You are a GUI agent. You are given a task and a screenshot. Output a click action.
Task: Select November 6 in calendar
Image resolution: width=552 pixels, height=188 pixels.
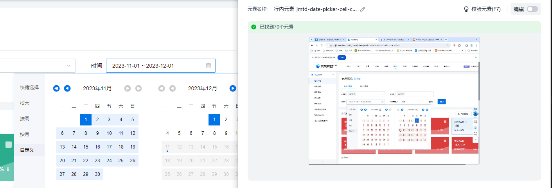click(x=62, y=133)
